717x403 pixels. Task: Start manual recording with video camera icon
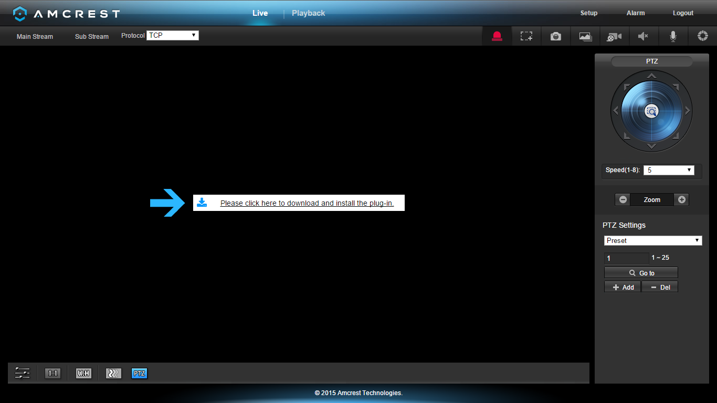pyautogui.click(x=614, y=36)
